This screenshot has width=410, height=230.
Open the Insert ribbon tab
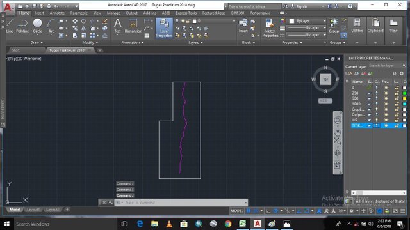(x=40, y=13)
